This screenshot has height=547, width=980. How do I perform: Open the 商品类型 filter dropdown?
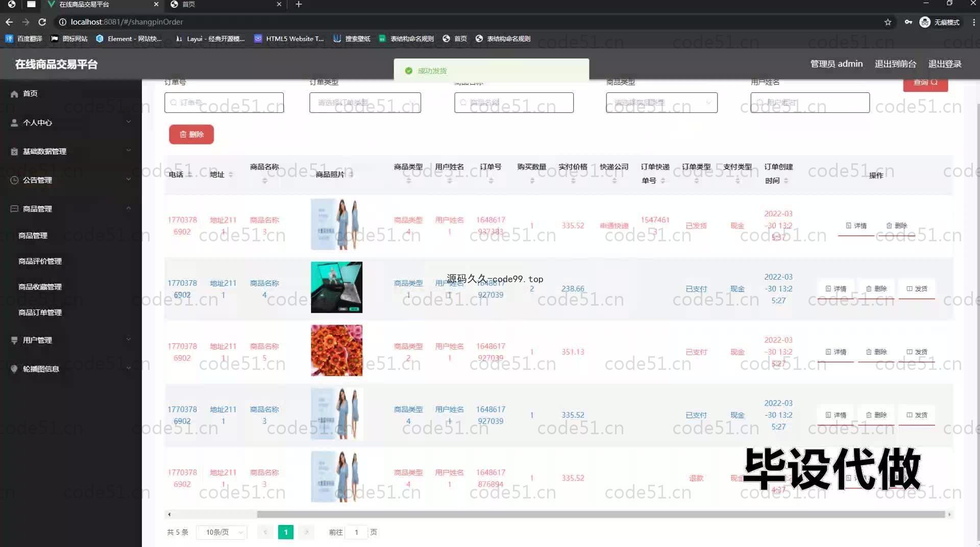tap(661, 103)
